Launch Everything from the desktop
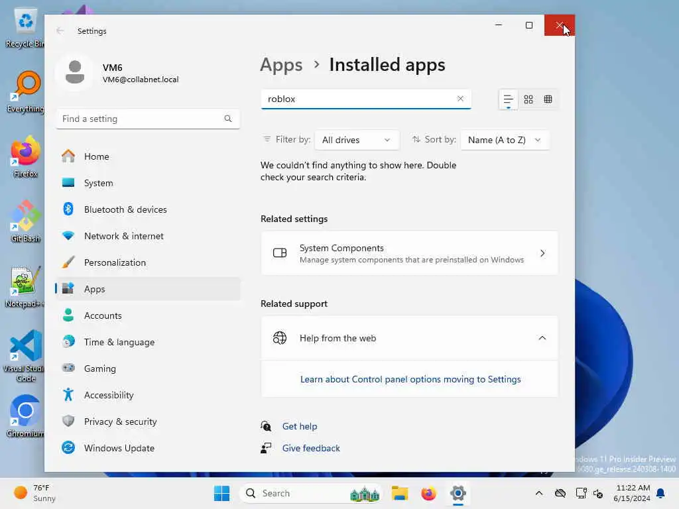This screenshot has height=509, width=679. tap(25, 91)
